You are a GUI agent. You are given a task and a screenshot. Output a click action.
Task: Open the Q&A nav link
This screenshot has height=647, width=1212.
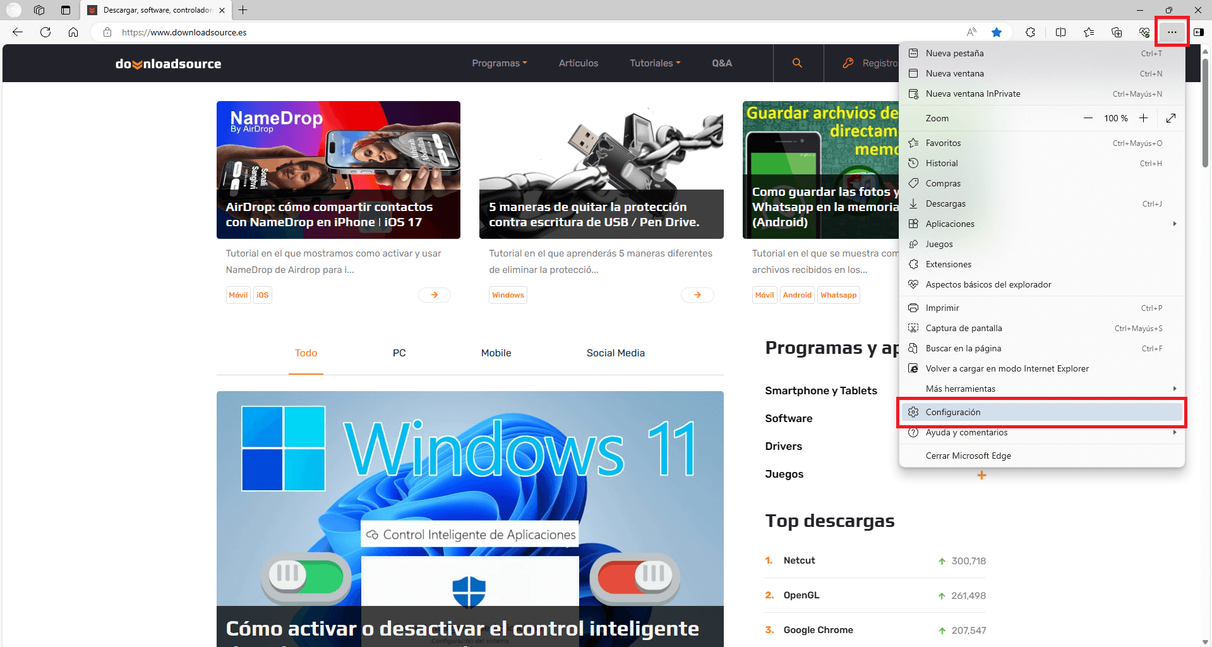pyautogui.click(x=722, y=63)
